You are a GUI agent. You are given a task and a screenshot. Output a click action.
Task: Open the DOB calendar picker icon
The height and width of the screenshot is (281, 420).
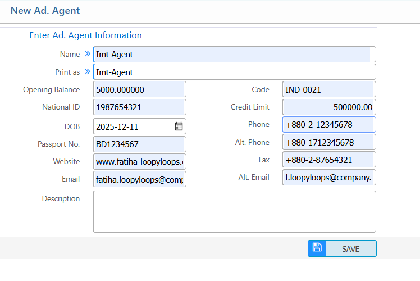click(x=179, y=126)
